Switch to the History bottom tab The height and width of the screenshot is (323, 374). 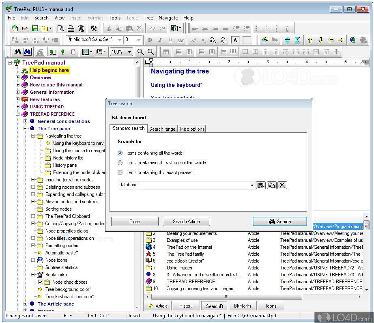[x=186, y=306]
